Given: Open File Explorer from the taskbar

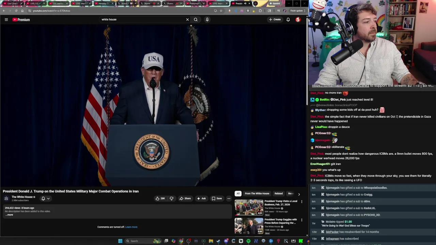Looking at the screenshot, I should (211, 241).
